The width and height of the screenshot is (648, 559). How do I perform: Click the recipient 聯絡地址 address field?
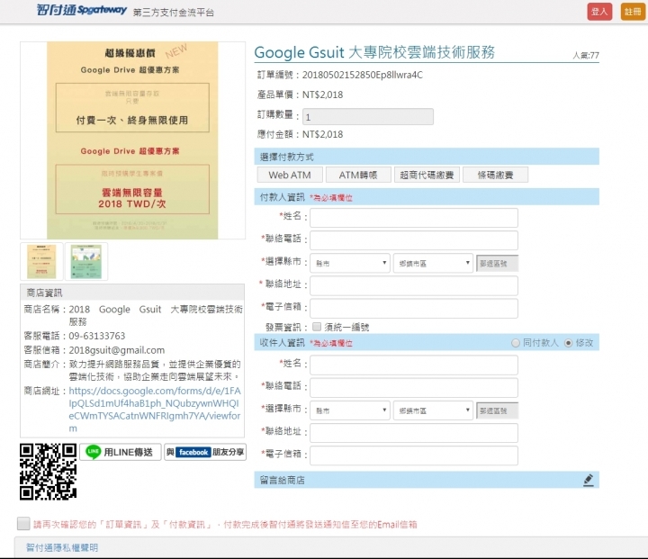(414, 433)
